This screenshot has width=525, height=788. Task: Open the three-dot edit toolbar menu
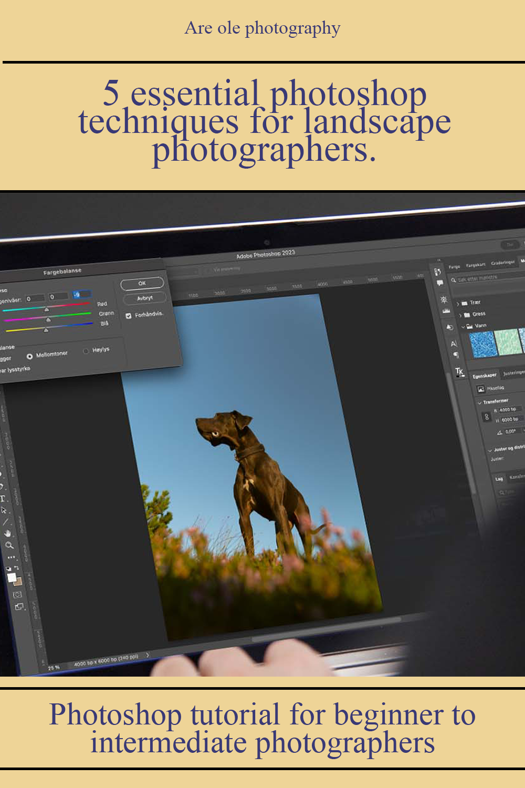11,557
